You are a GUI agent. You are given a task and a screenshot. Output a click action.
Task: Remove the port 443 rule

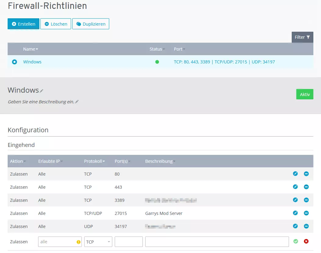click(x=306, y=187)
